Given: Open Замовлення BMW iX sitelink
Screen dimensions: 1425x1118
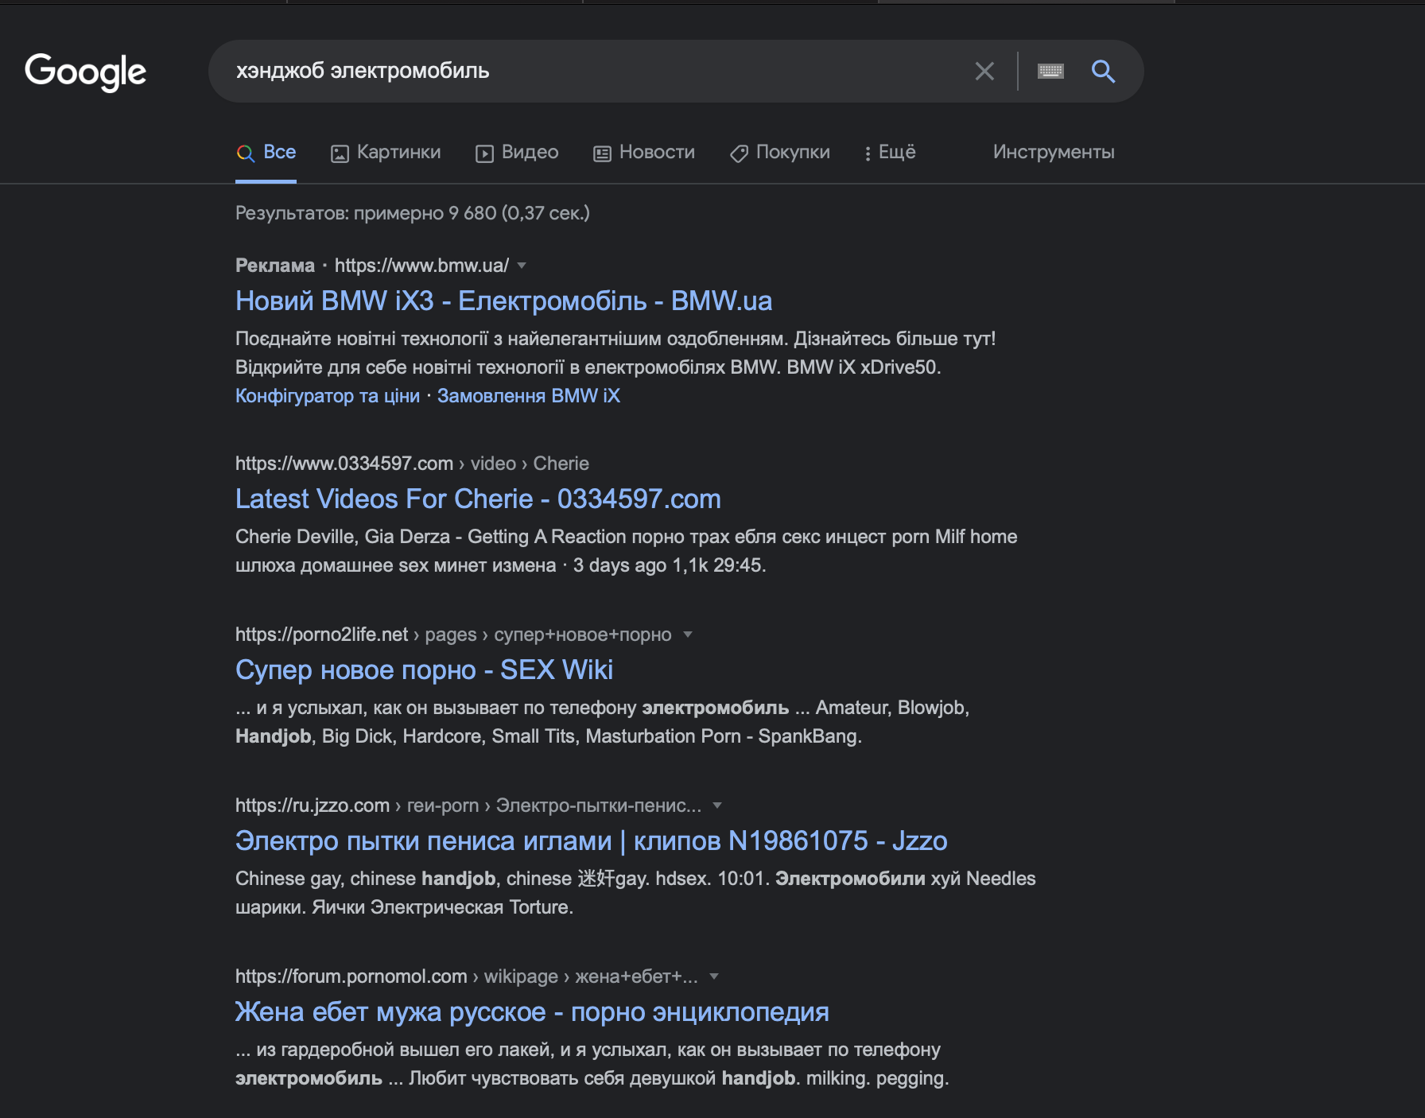Looking at the screenshot, I should pyautogui.click(x=528, y=396).
